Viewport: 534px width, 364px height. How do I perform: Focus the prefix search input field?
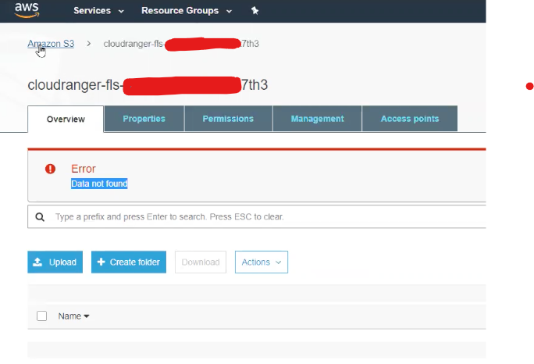pos(257,217)
